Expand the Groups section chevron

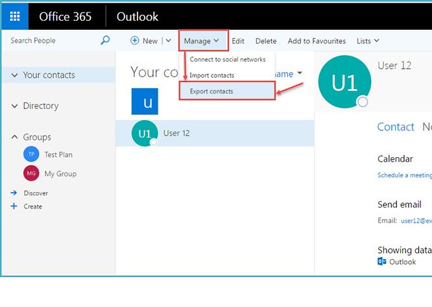coord(15,137)
